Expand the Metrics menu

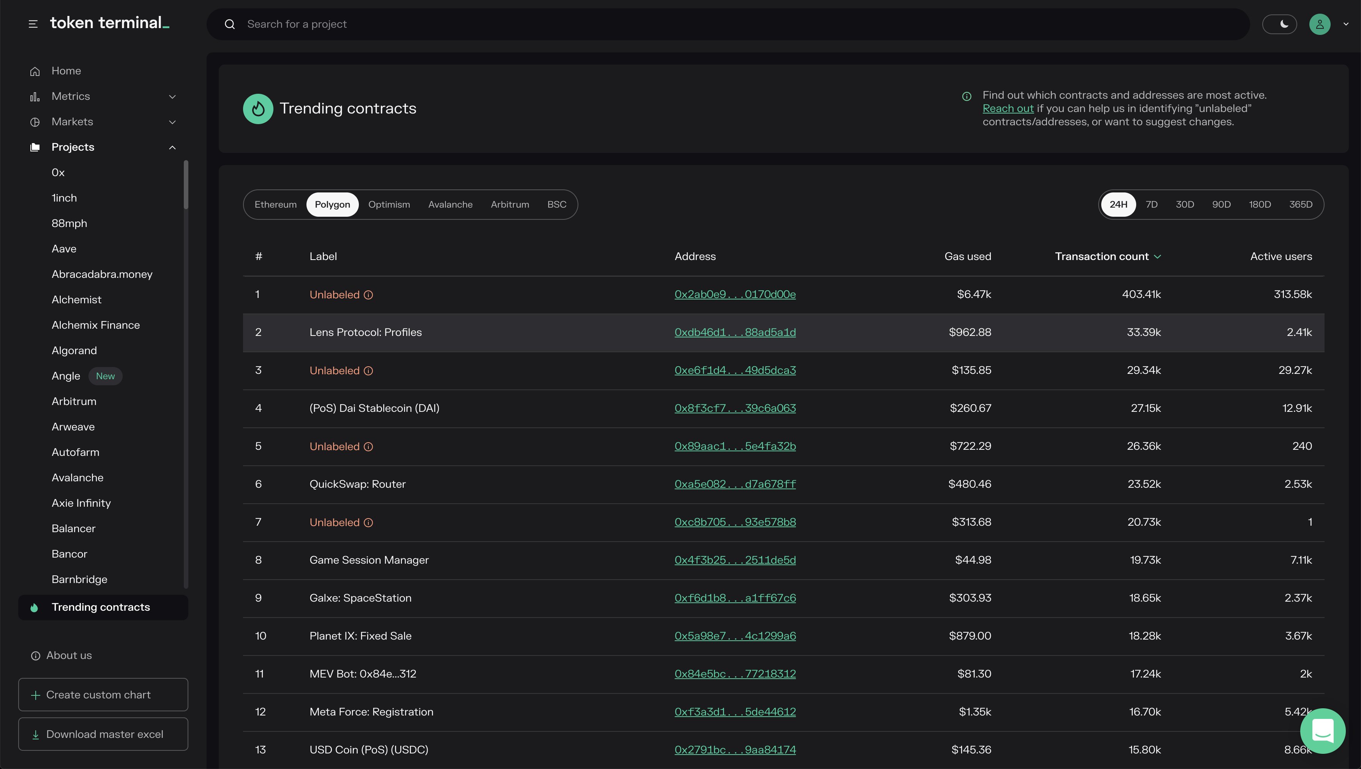(x=172, y=97)
